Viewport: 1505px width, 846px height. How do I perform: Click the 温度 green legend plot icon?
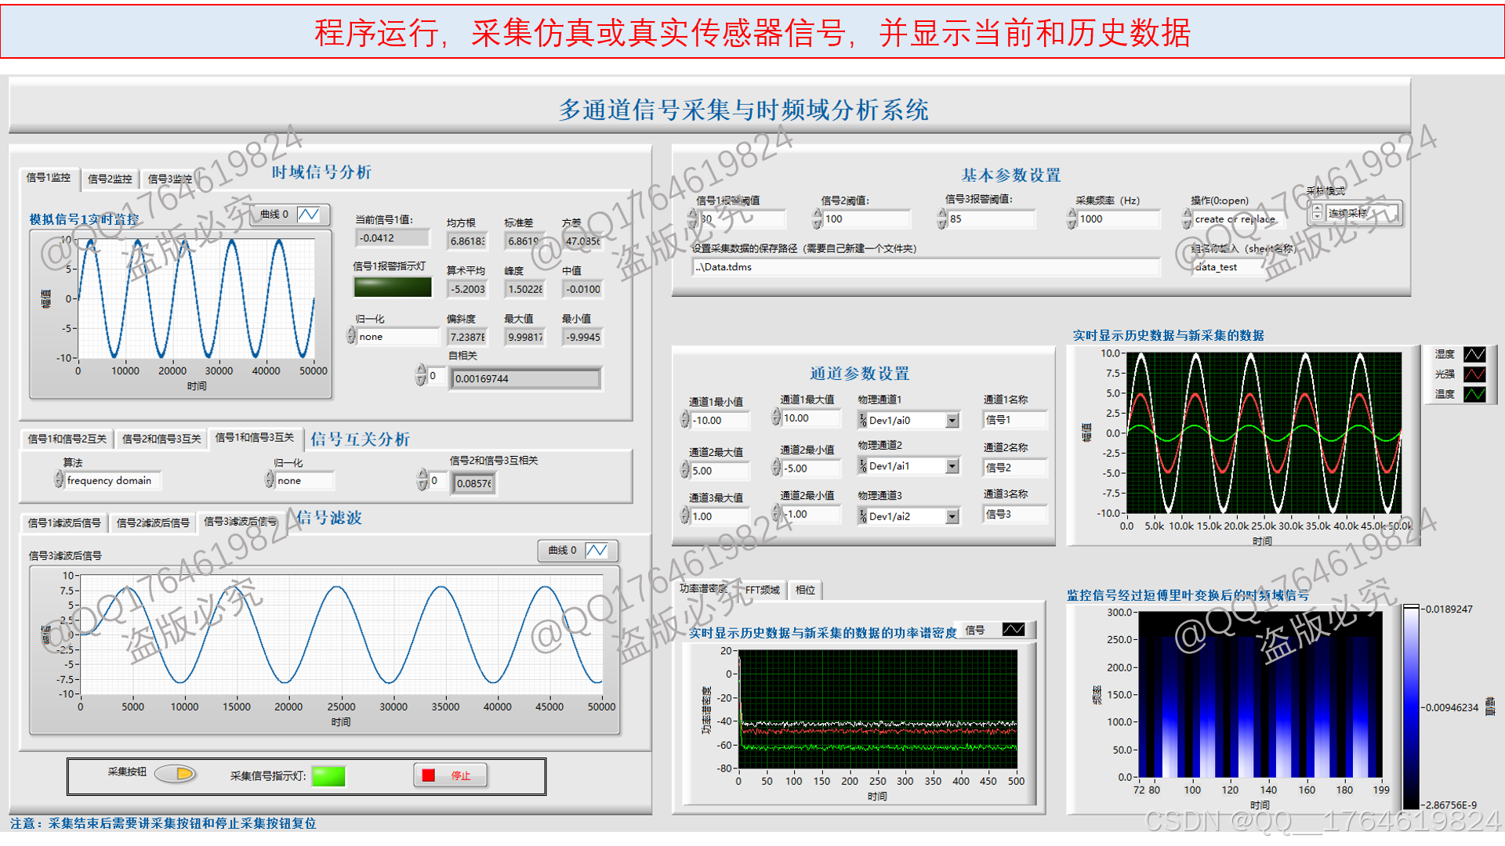coord(1474,394)
